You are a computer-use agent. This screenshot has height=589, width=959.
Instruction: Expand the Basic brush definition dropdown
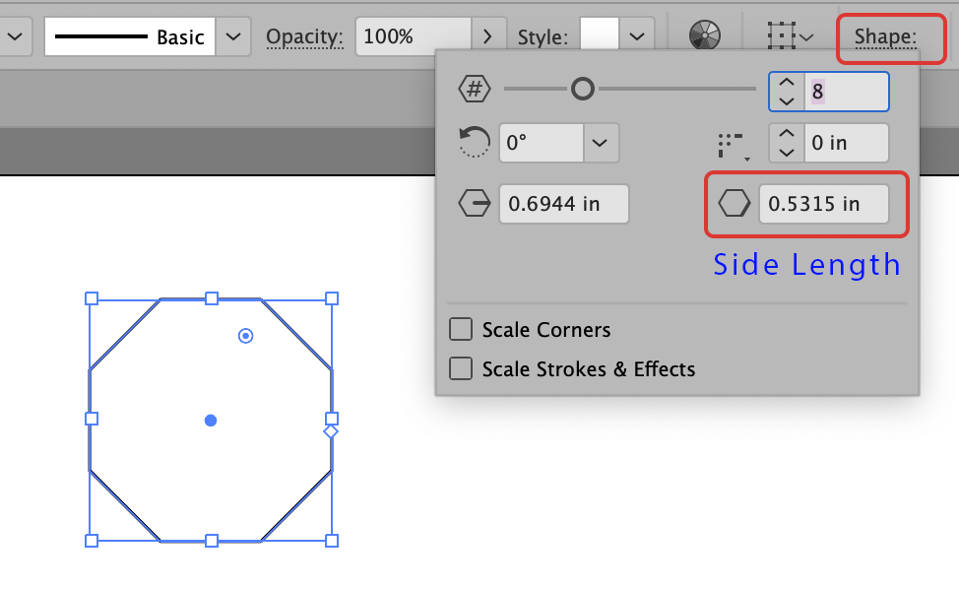232,37
